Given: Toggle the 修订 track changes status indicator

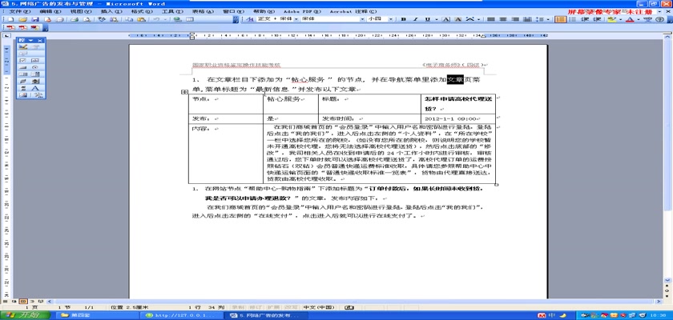Looking at the screenshot, I should pos(256,307).
